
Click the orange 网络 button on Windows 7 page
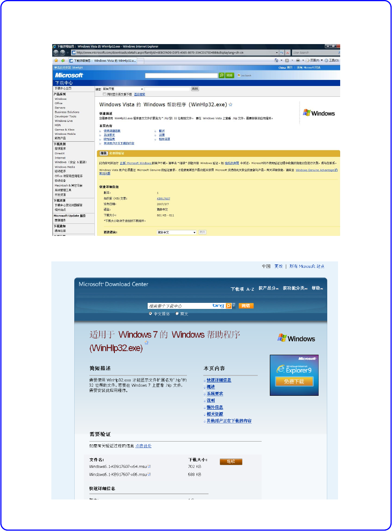[246, 306]
